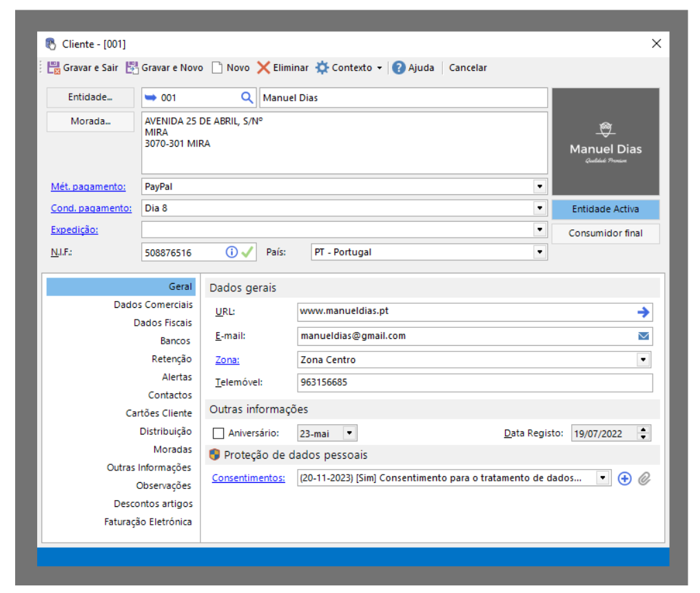This screenshot has height=593, width=700.
Task: Click the envelope icon in E-mail field
Action: click(x=644, y=336)
